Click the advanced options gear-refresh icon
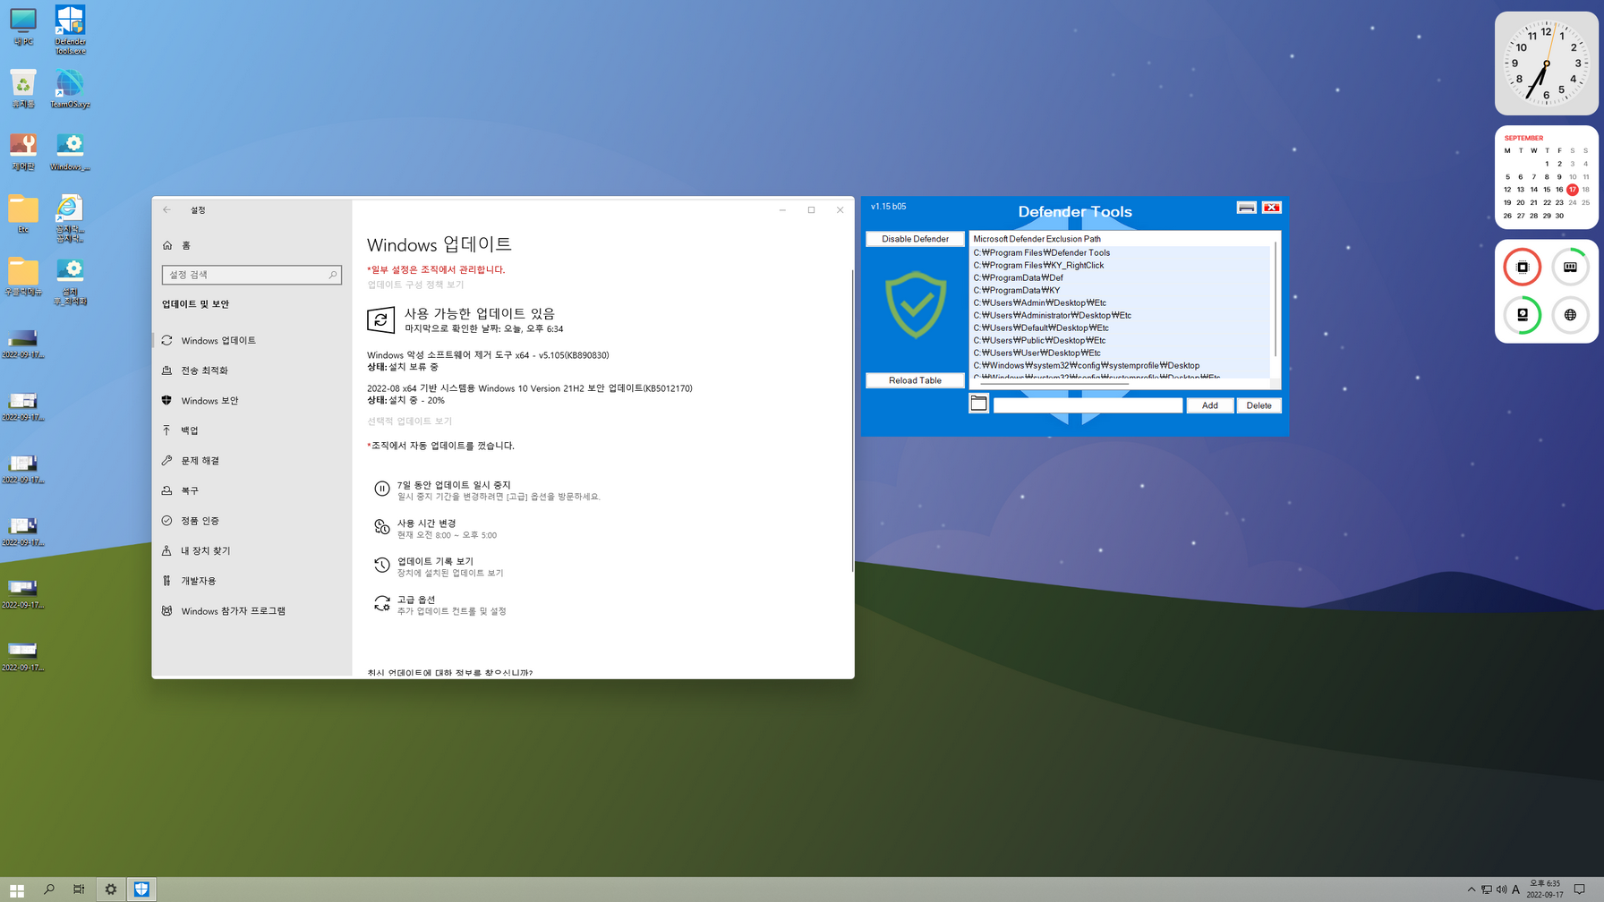Screen dimensions: 1604x902 click(x=381, y=604)
